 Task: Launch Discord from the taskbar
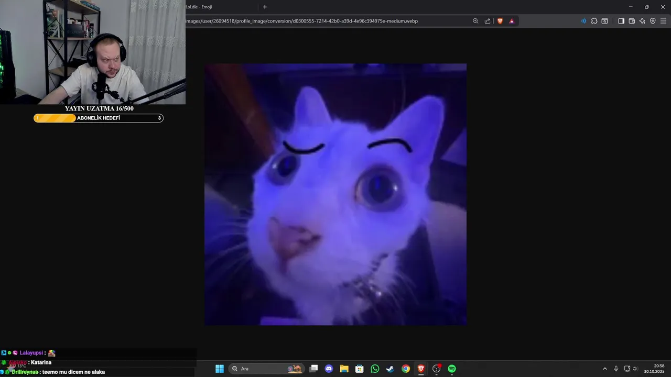(329, 369)
